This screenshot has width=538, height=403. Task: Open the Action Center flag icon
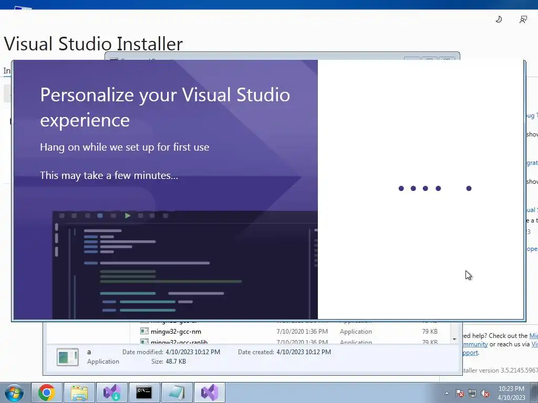pos(460,393)
